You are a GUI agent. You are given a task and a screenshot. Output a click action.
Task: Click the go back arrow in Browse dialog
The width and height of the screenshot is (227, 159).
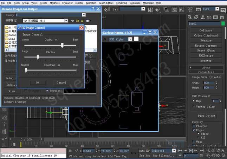[x=72, y=21]
